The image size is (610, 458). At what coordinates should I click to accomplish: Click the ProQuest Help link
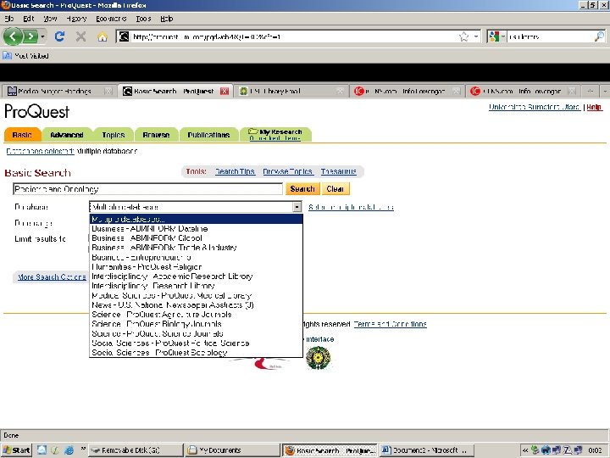click(x=594, y=107)
